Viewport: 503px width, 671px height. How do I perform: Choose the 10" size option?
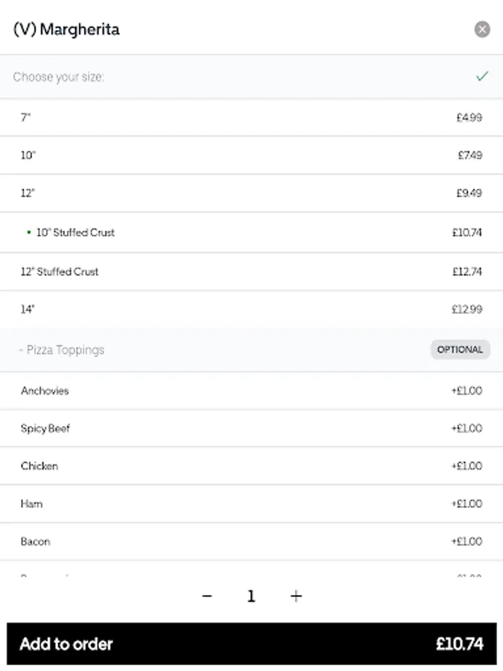coord(251,155)
